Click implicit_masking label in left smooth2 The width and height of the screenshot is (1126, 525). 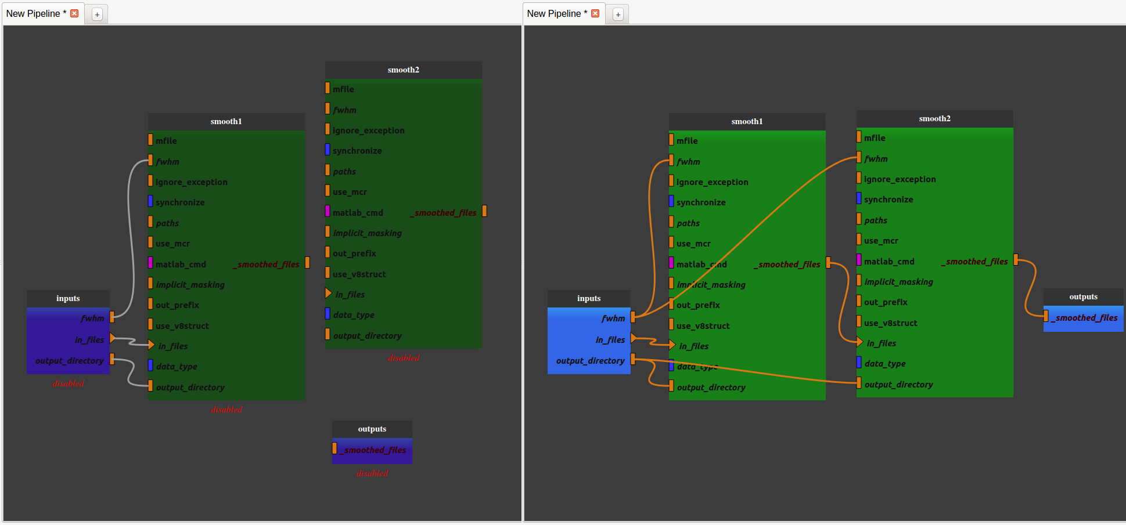(368, 233)
